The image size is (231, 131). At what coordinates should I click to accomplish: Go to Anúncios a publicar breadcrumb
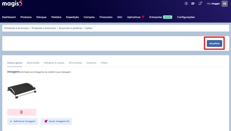click(71, 28)
